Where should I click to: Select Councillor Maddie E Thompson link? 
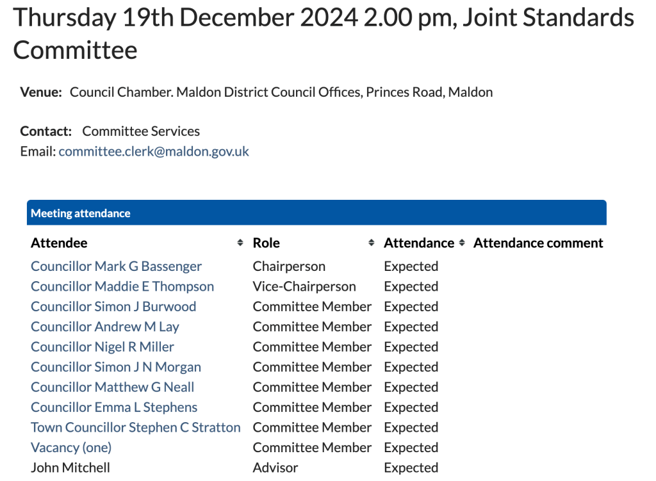(122, 286)
